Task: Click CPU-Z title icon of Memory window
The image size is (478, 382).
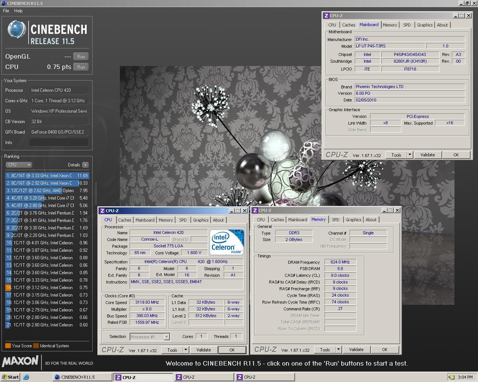Action: tap(255, 210)
